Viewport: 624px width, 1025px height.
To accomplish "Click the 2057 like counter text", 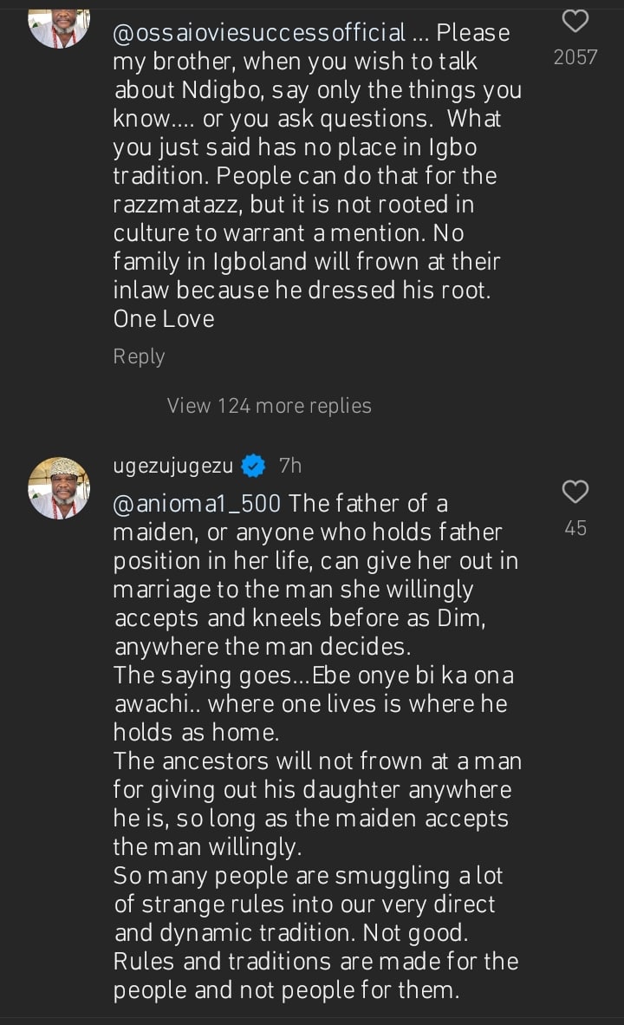I will pos(575,57).
